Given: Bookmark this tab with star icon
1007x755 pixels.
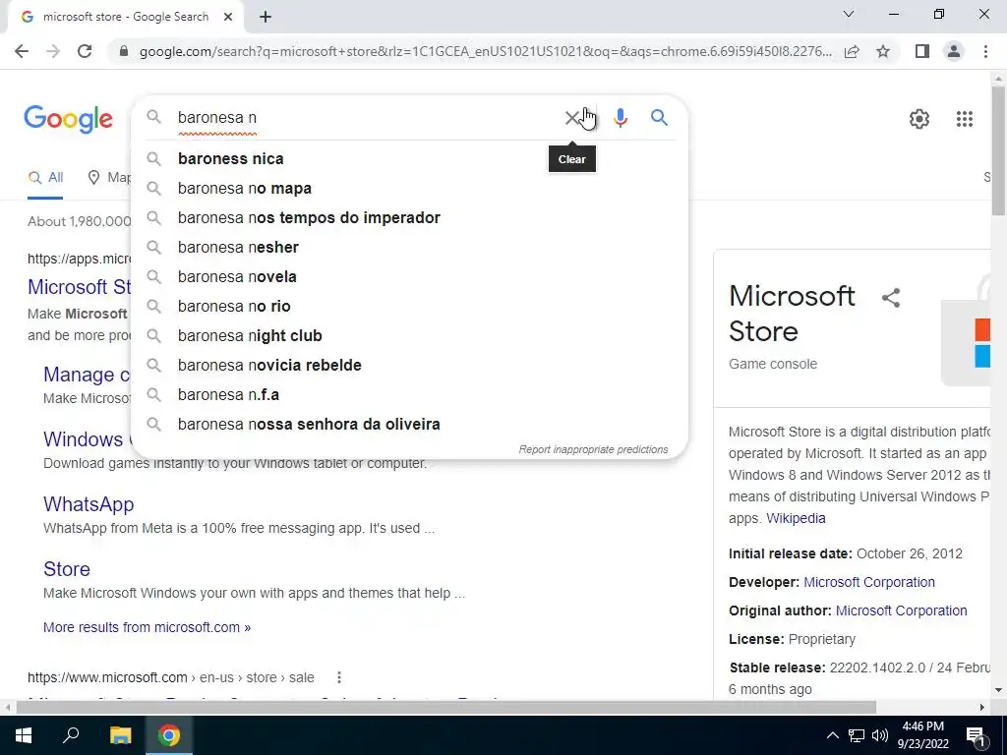Looking at the screenshot, I should (883, 51).
